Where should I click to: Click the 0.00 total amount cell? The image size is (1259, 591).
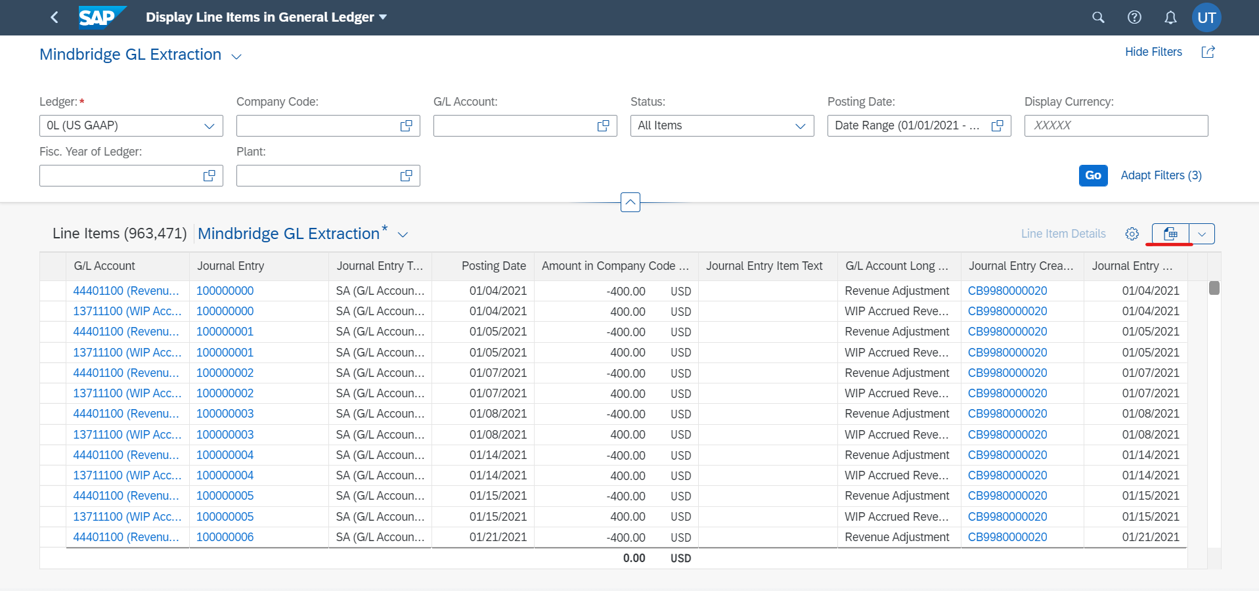tap(634, 558)
